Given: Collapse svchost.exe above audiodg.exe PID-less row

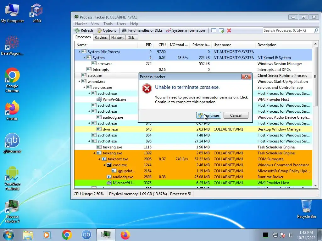Looking at the screenshot, I should [89, 111].
